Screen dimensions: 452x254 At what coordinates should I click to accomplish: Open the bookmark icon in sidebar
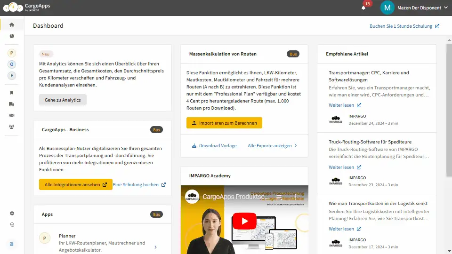[x=11, y=93]
